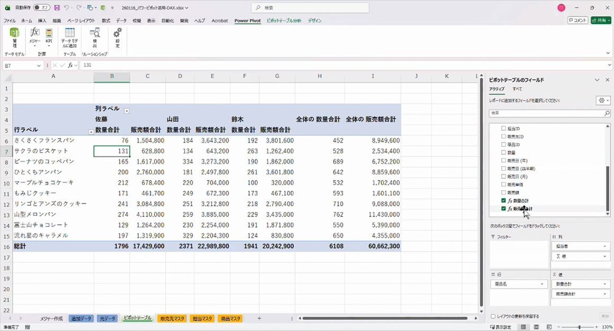This screenshot has height=331, width=614.
Task: Click the 更新 update button in fields pane
Action: tap(605, 316)
